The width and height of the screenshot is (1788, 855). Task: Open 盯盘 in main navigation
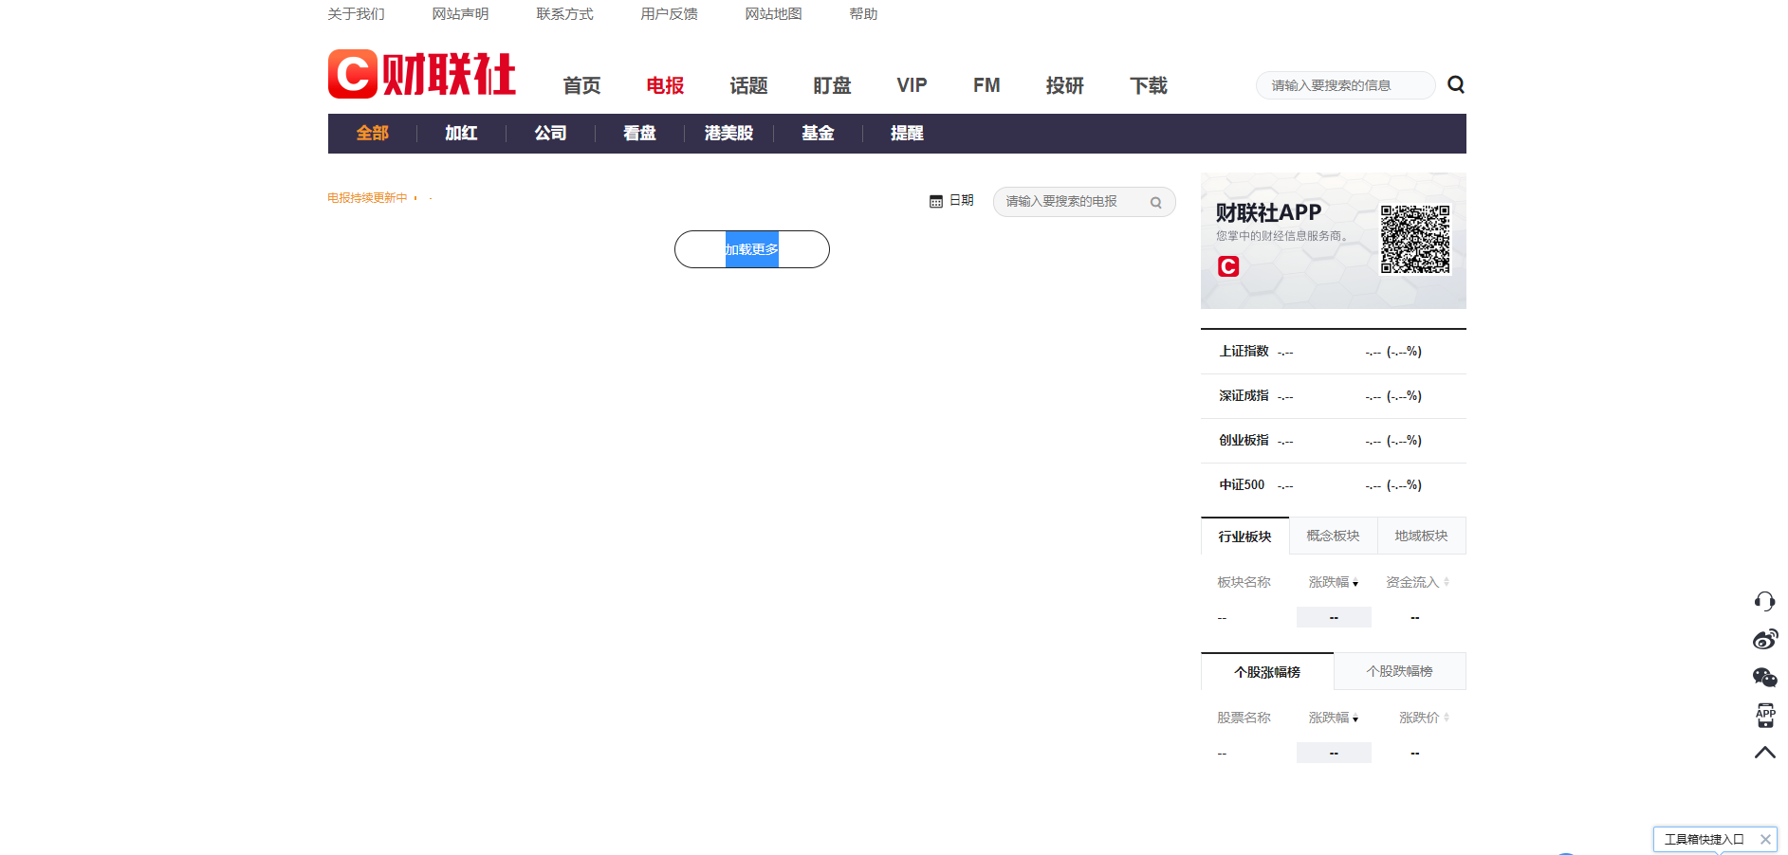pyautogui.click(x=832, y=85)
